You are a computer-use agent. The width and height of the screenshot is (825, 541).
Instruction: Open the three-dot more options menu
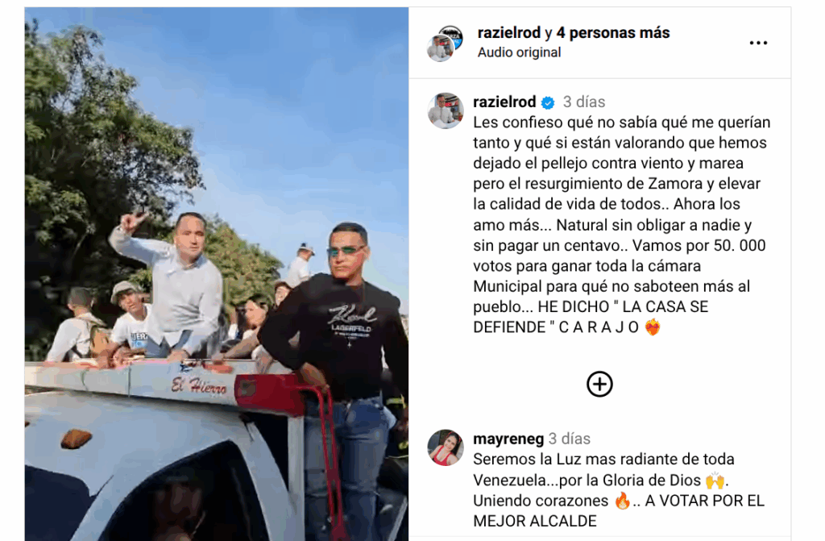(x=757, y=43)
